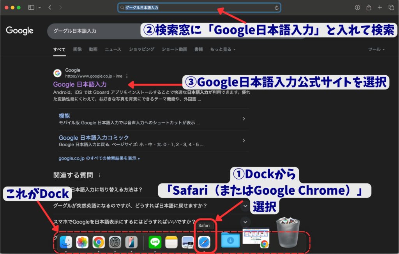Click the https://www.google.co.jp › ime URL

94,76
